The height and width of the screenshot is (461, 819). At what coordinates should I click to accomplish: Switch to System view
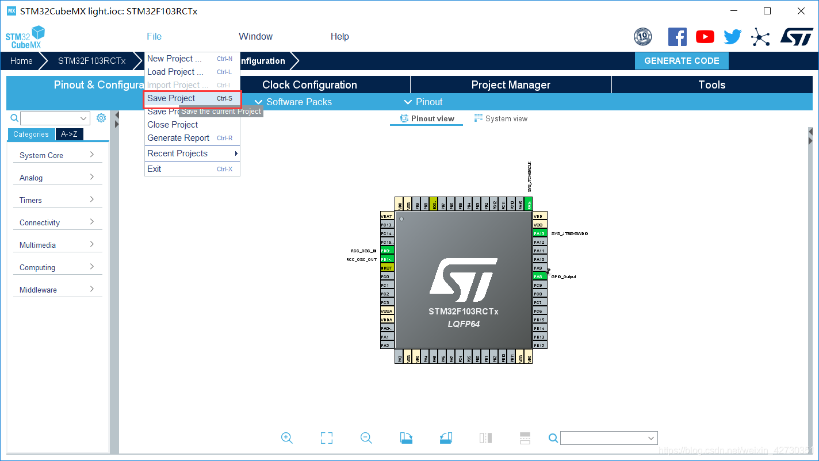coord(501,118)
